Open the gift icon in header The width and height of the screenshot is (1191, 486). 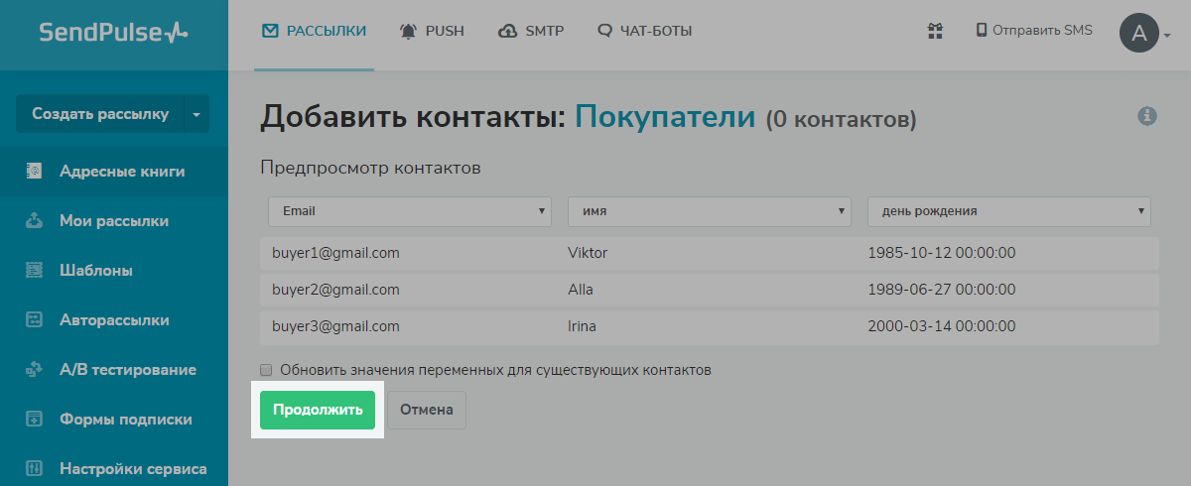click(x=935, y=31)
